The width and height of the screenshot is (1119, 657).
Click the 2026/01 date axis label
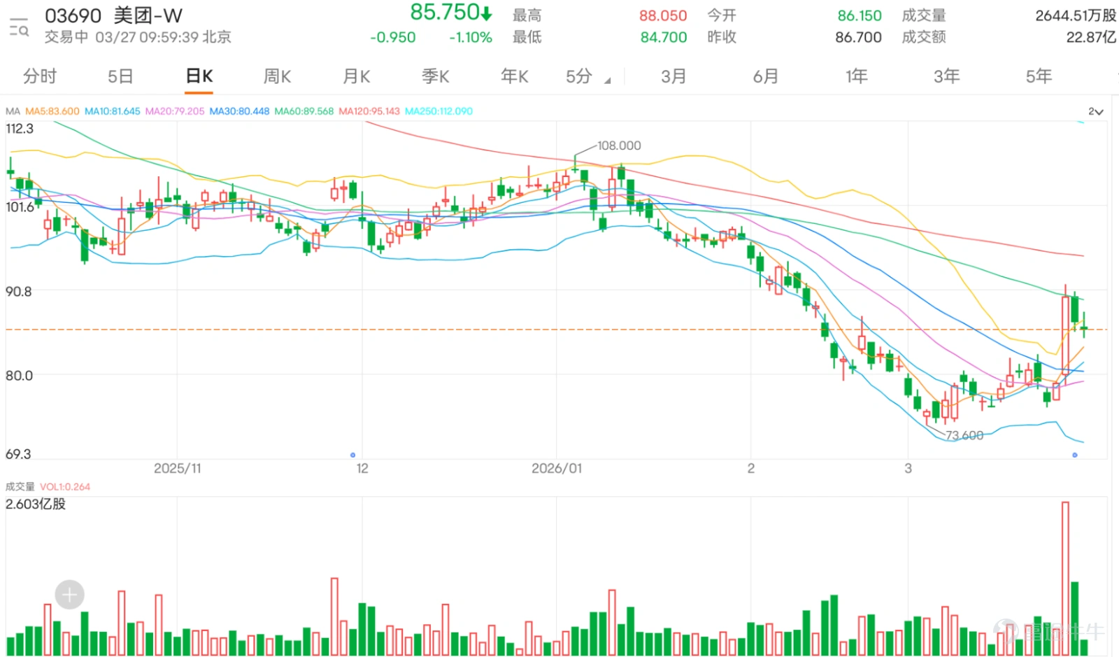557,468
